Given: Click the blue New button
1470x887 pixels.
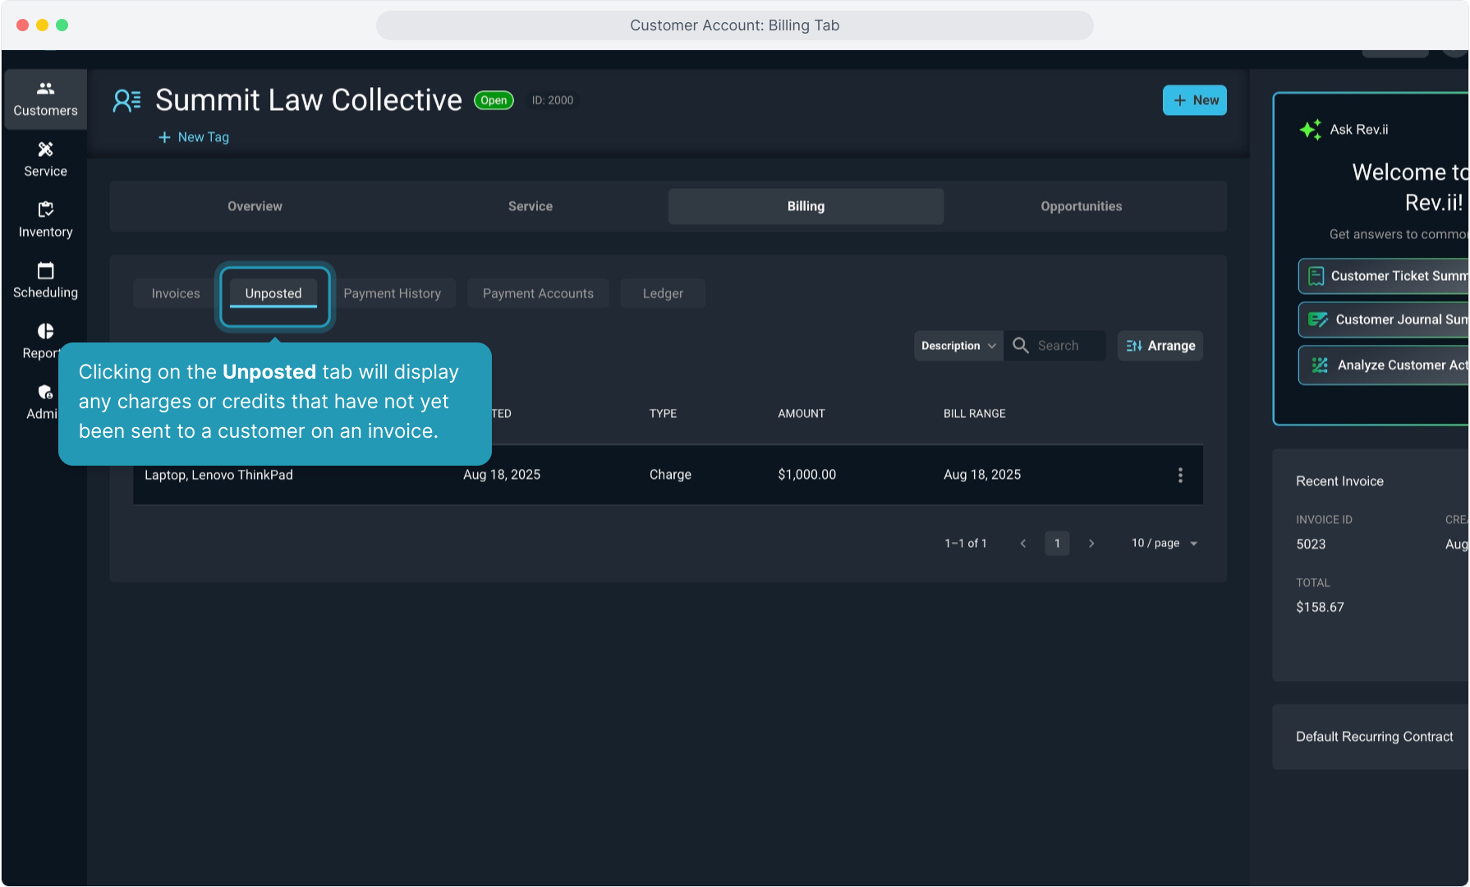Looking at the screenshot, I should point(1194,100).
